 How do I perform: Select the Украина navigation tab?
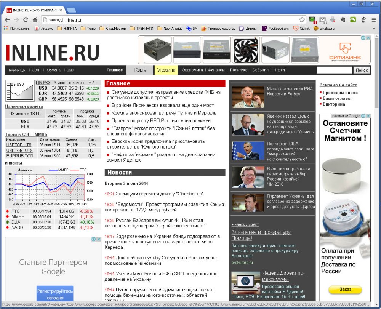(x=166, y=70)
